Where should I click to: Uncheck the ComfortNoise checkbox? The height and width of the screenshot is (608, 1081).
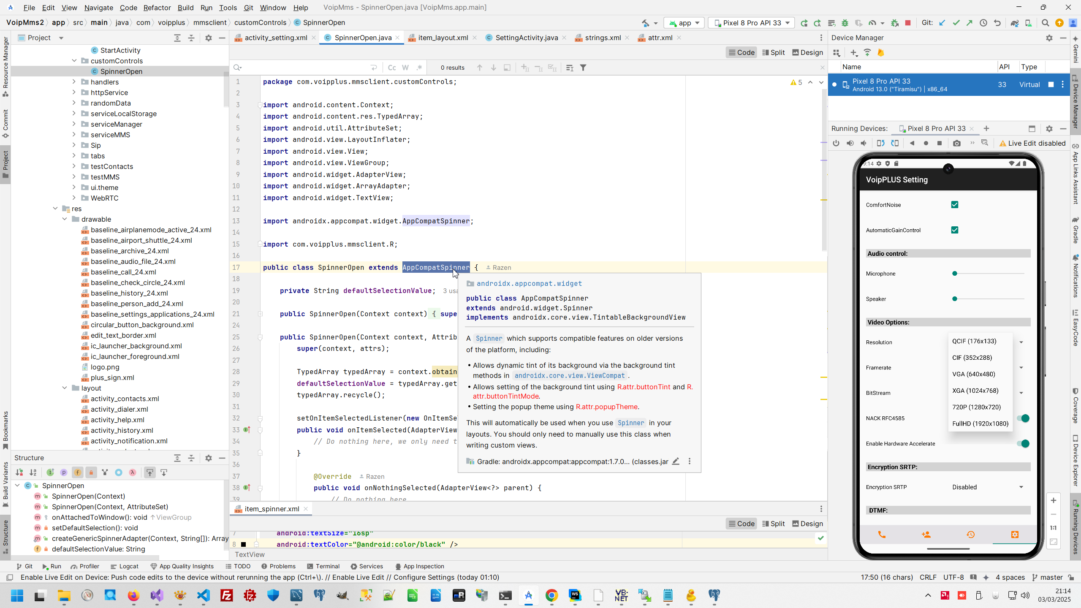[955, 205]
